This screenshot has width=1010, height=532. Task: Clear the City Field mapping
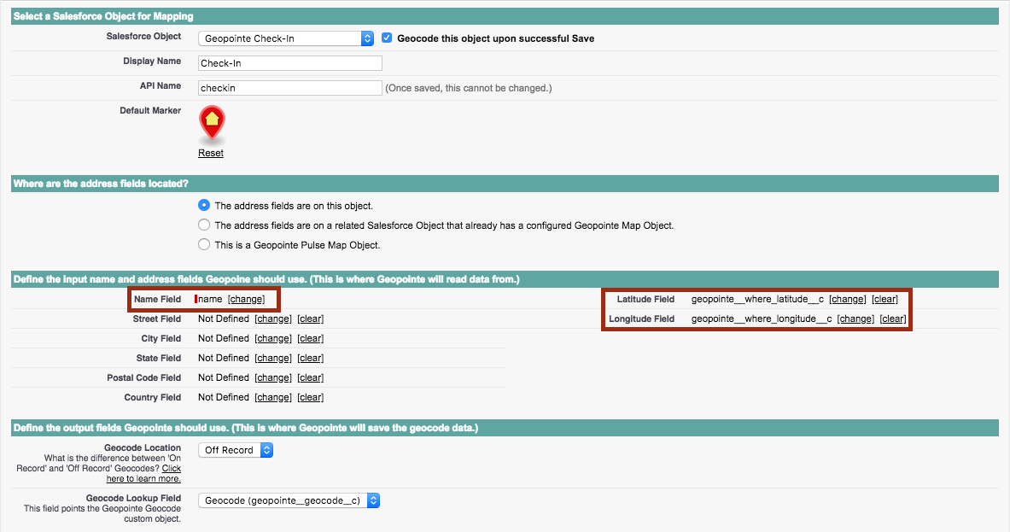click(311, 339)
